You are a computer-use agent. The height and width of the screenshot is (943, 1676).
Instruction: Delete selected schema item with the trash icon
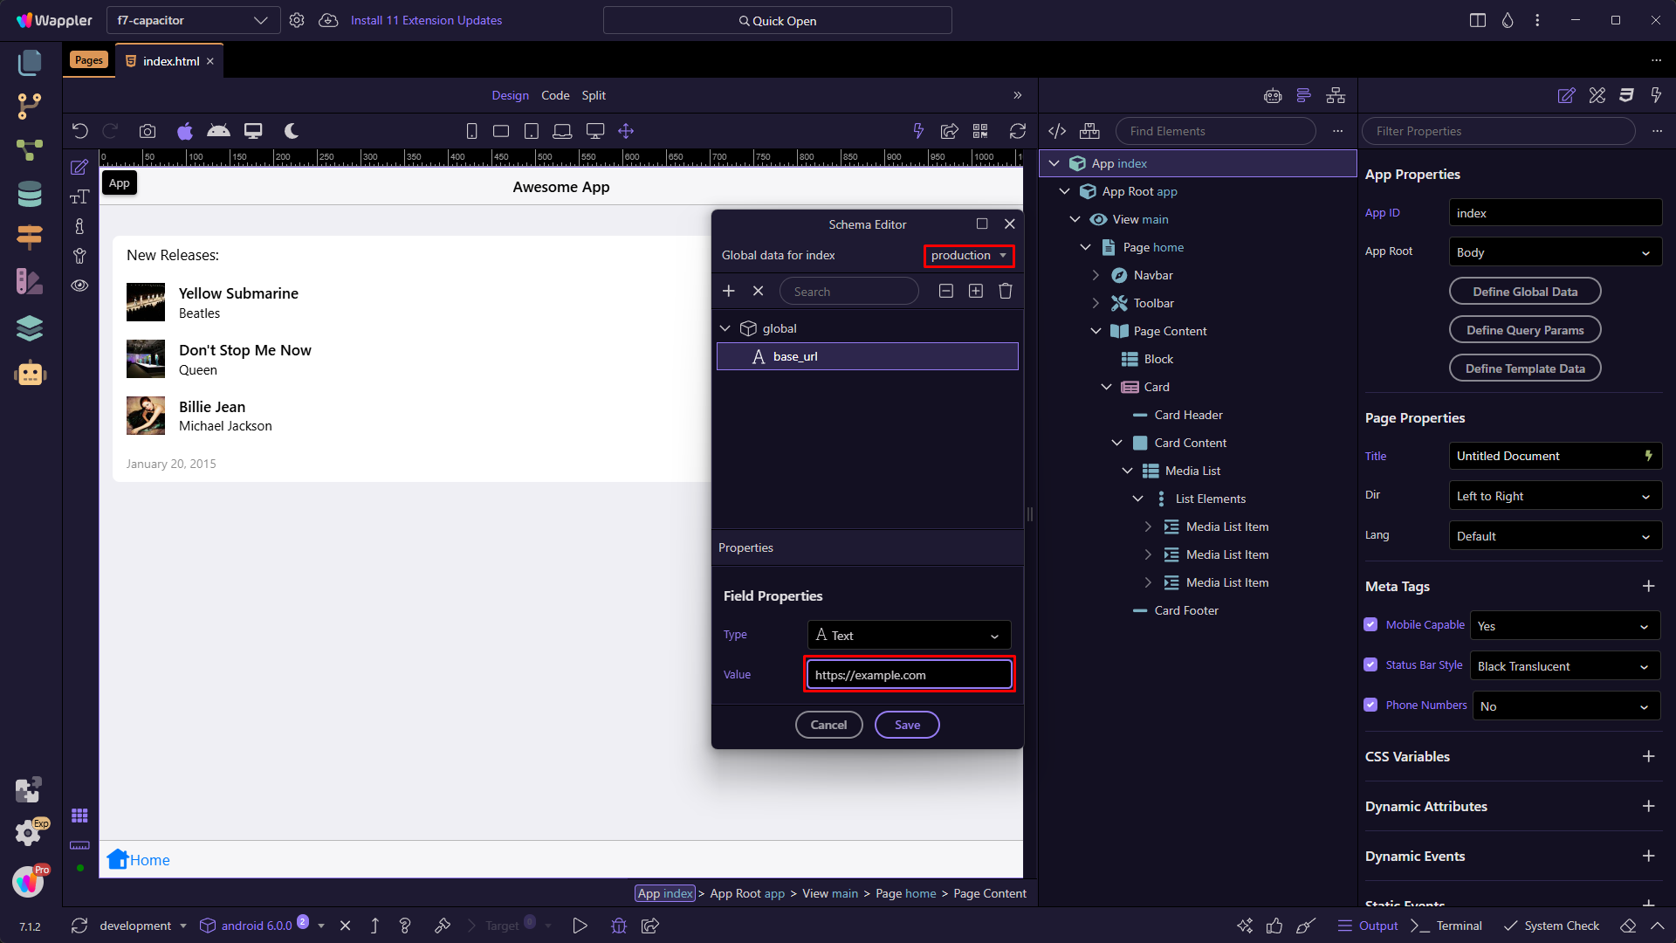click(1006, 291)
